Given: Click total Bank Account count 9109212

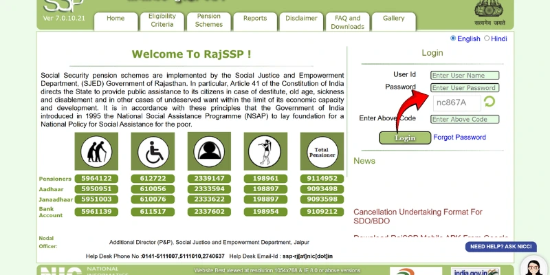Looking at the screenshot, I should click(x=322, y=212).
